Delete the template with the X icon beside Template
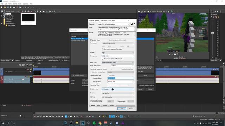 click(134, 24)
